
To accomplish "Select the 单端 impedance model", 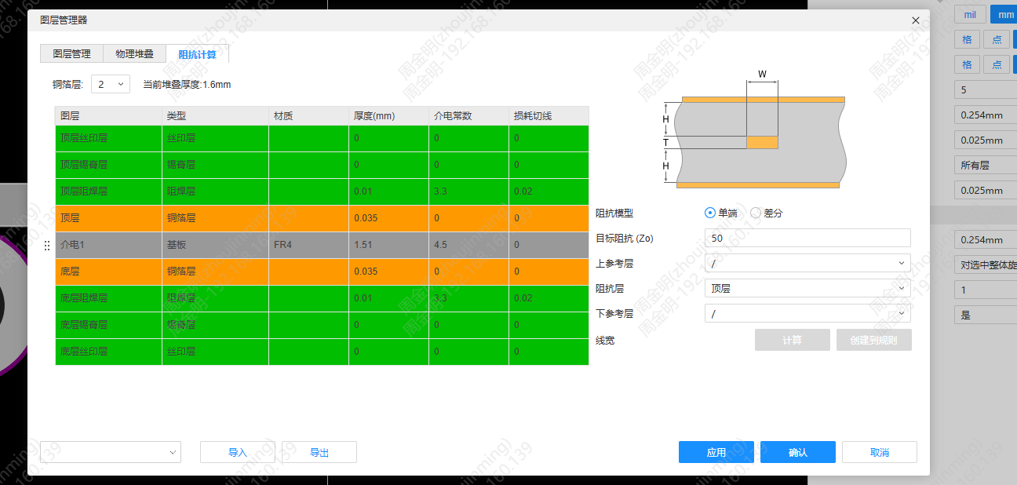I will click(x=721, y=213).
